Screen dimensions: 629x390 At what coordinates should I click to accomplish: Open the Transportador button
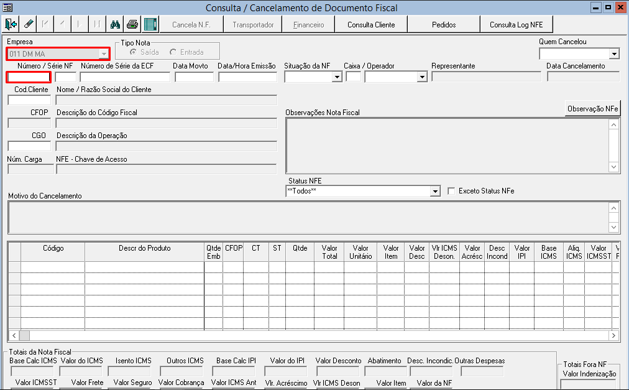coord(253,24)
